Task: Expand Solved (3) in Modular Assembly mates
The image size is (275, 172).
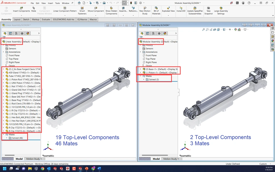Action: pos(144,79)
